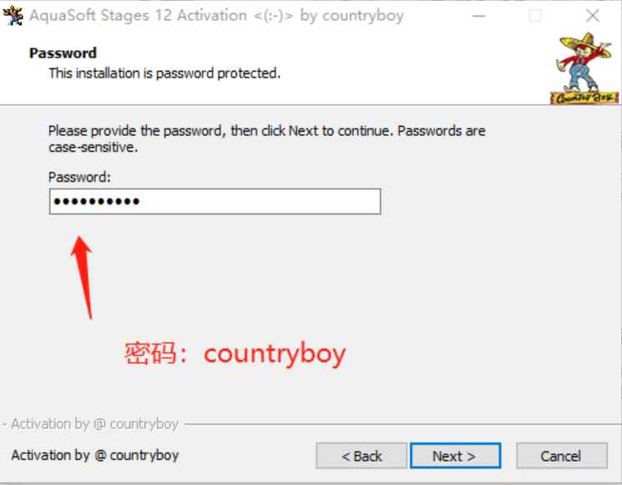Click the greyed-out maximize button
Viewport: 622px width, 485px height.
(x=534, y=16)
